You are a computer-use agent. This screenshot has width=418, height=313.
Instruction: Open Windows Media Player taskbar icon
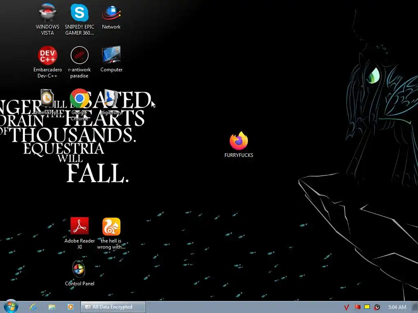pyautogui.click(x=70, y=307)
